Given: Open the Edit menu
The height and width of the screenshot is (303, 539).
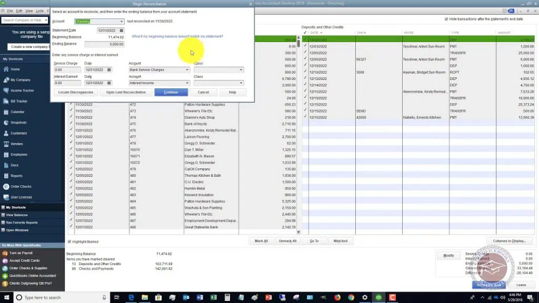Looking at the screenshot, I should point(19,11).
